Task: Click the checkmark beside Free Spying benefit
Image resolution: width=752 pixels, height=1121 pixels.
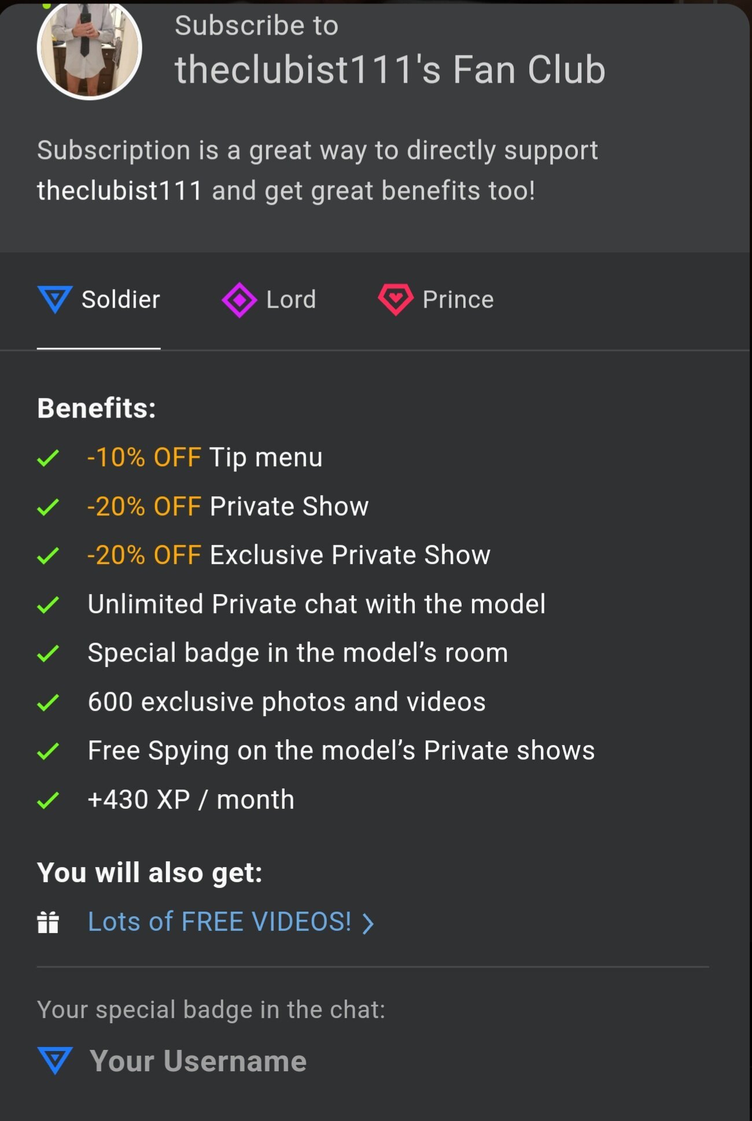Action: (48, 751)
